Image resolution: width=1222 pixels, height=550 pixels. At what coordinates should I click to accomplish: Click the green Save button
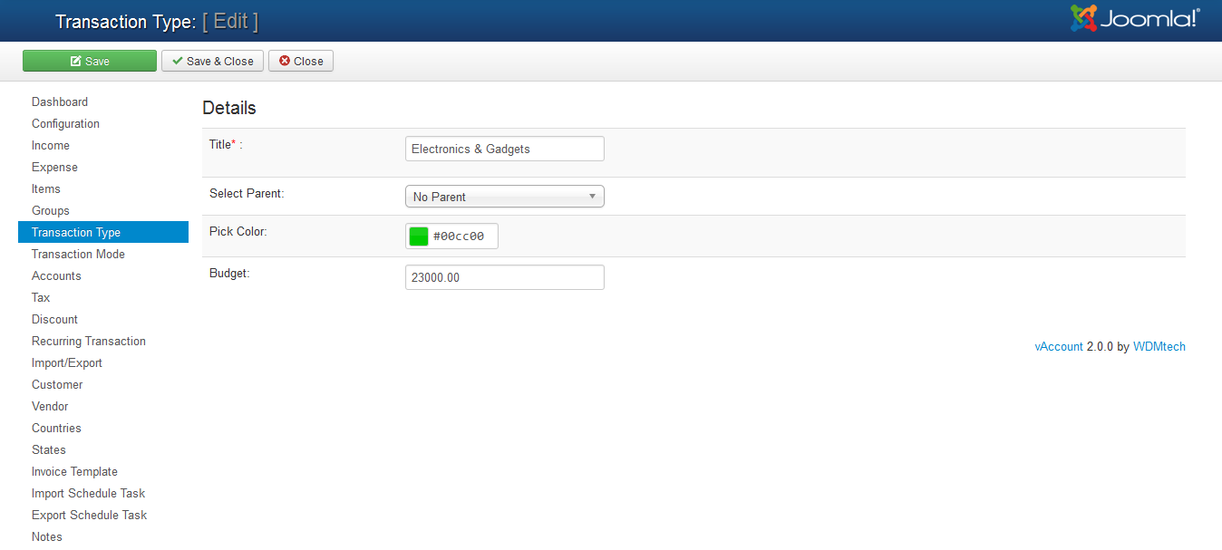coord(90,61)
